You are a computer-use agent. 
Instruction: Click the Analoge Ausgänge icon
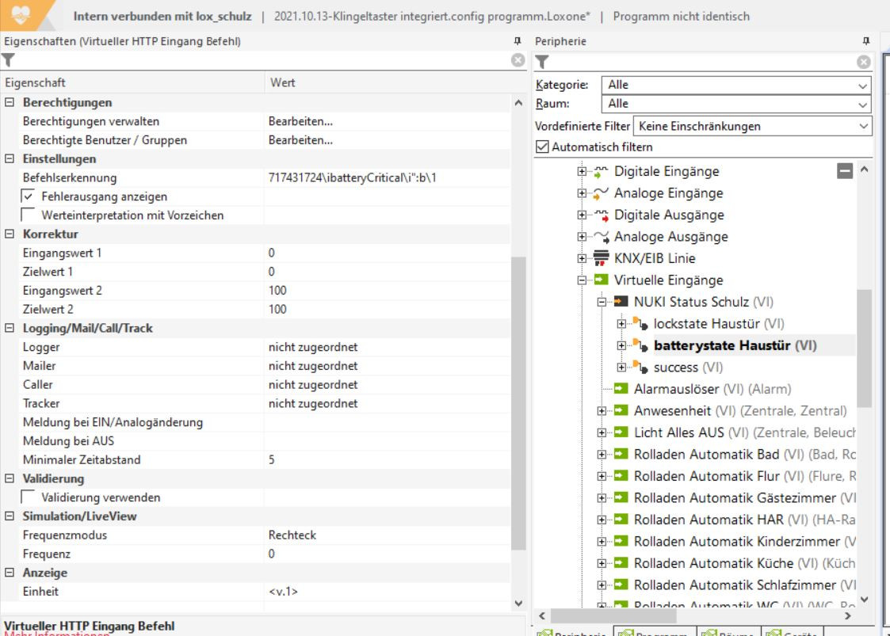[x=604, y=237]
